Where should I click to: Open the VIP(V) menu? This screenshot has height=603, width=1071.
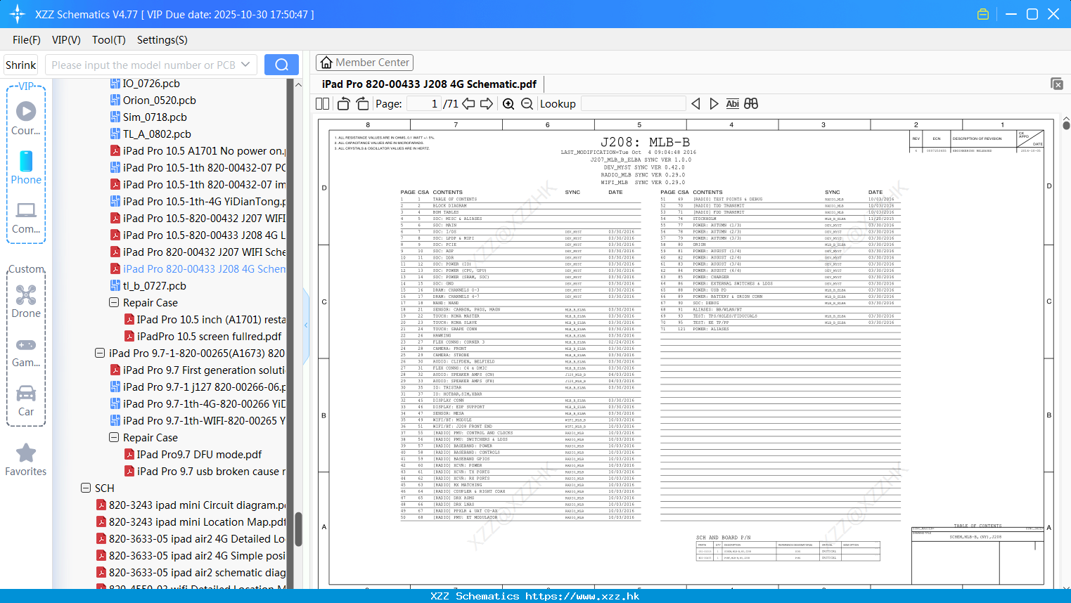66,40
